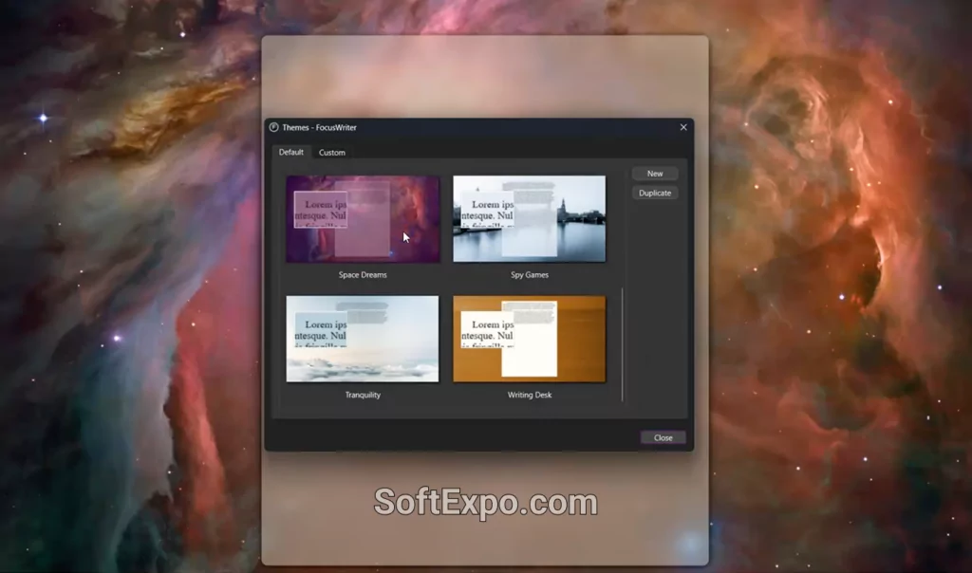Click the Spy Games label text
Screen dimensions: 972x573
529,274
